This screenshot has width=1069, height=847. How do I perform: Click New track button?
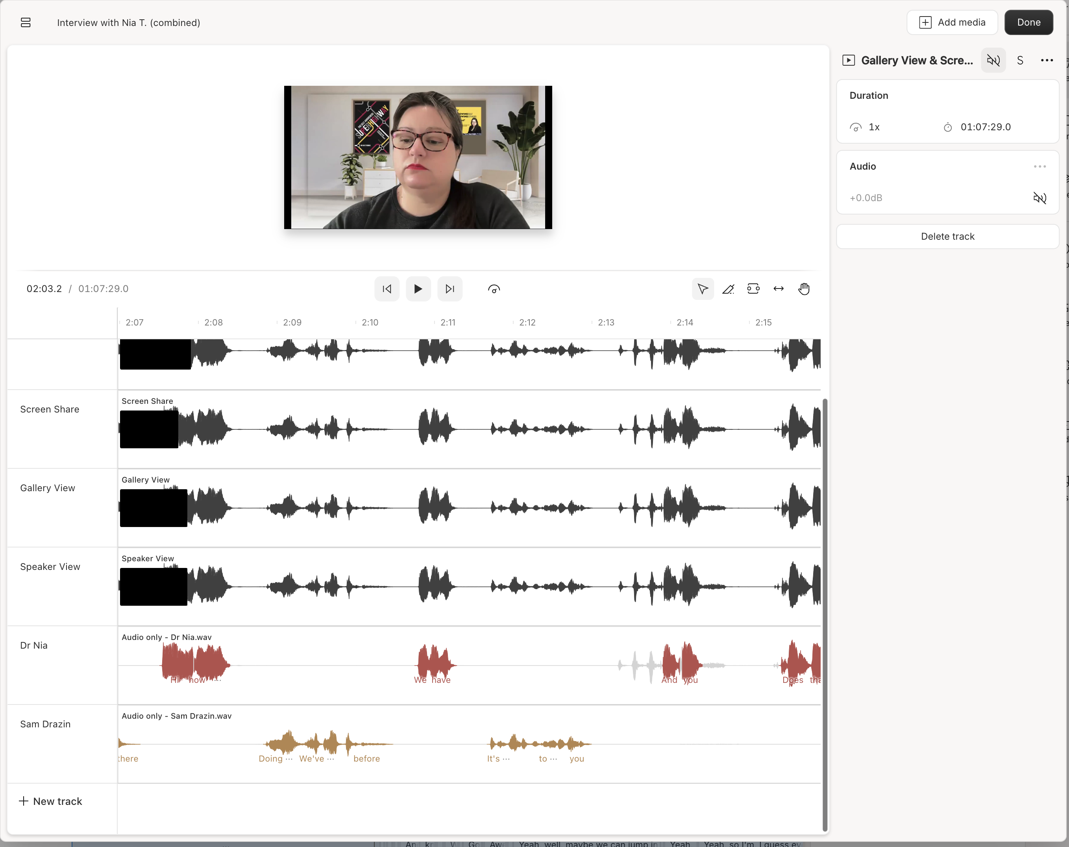(x=50, y=801)
